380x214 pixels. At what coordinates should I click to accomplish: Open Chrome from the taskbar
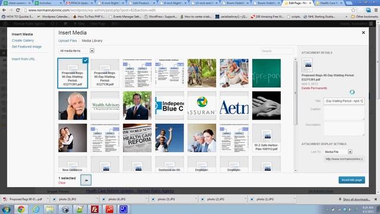tap(21, 209)
